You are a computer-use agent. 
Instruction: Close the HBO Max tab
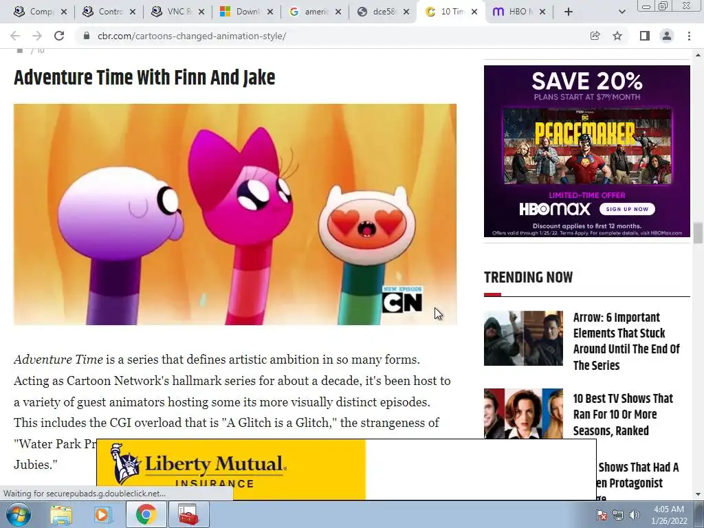[542, 12]
